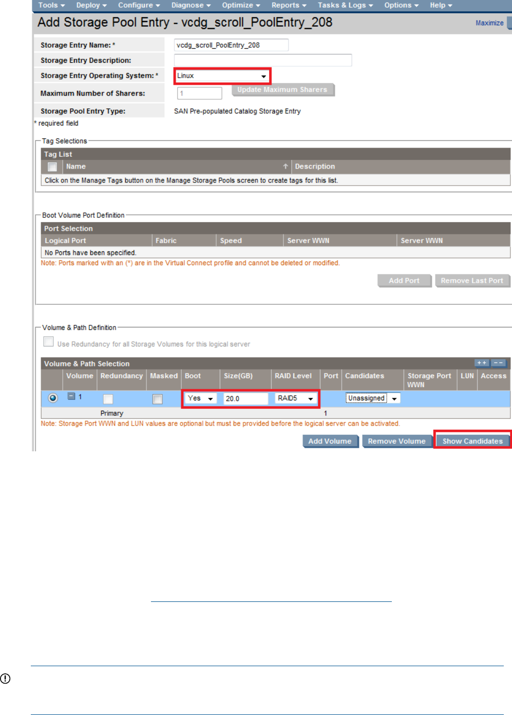The width and height of the screenshot is (512, 715).
Task: Open the Candidates dropdown showing Unassigned
Action: [x=372, y=398]
